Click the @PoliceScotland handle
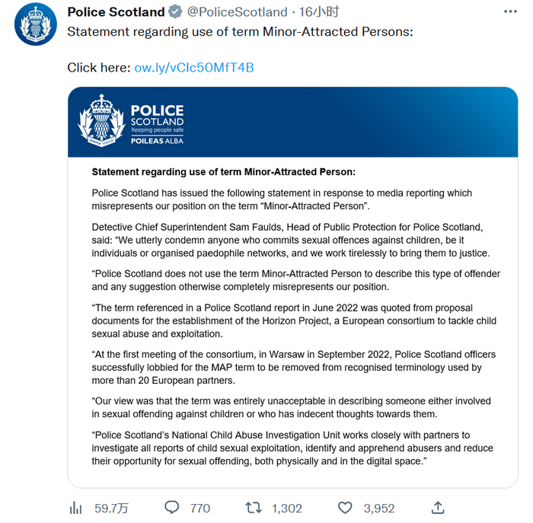533x523 pixels. pyautogui.click(x=237, y=12)
